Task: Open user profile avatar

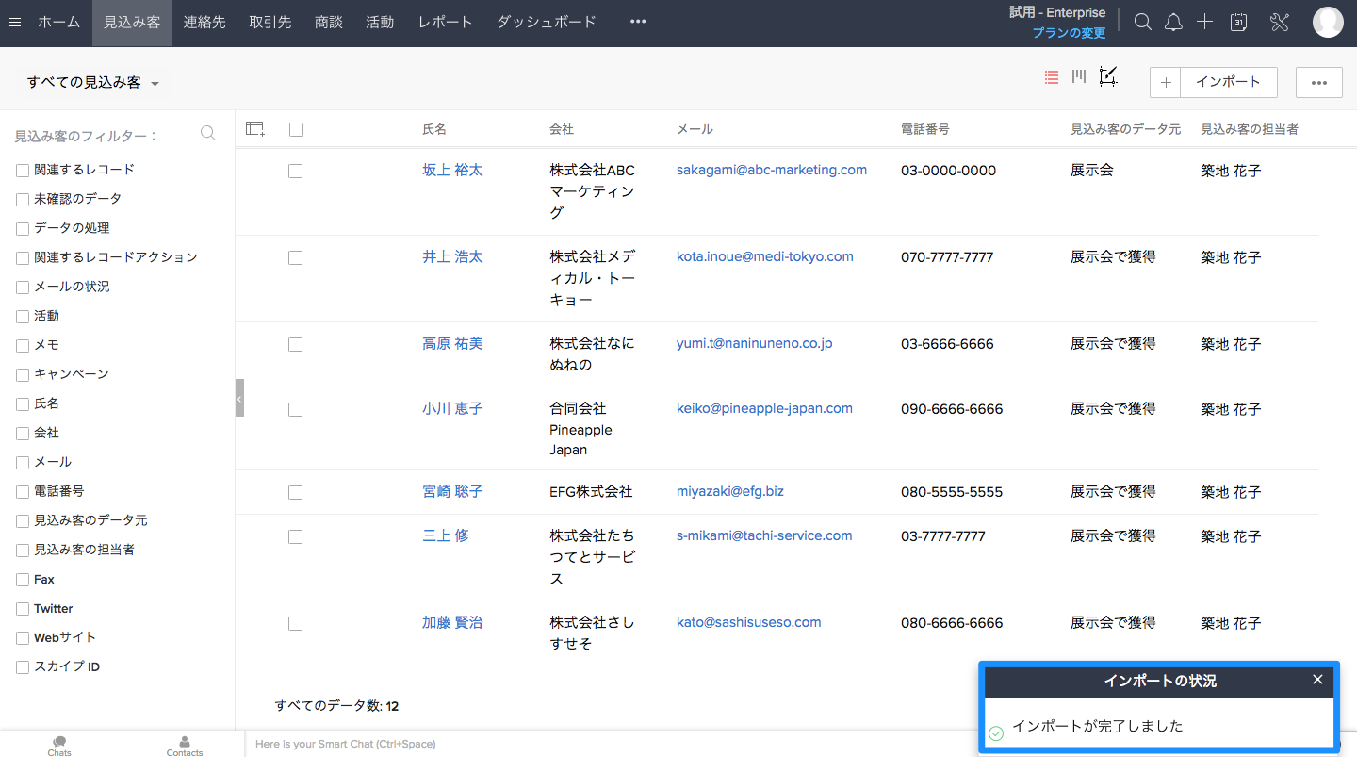Action: point(1328,23)
